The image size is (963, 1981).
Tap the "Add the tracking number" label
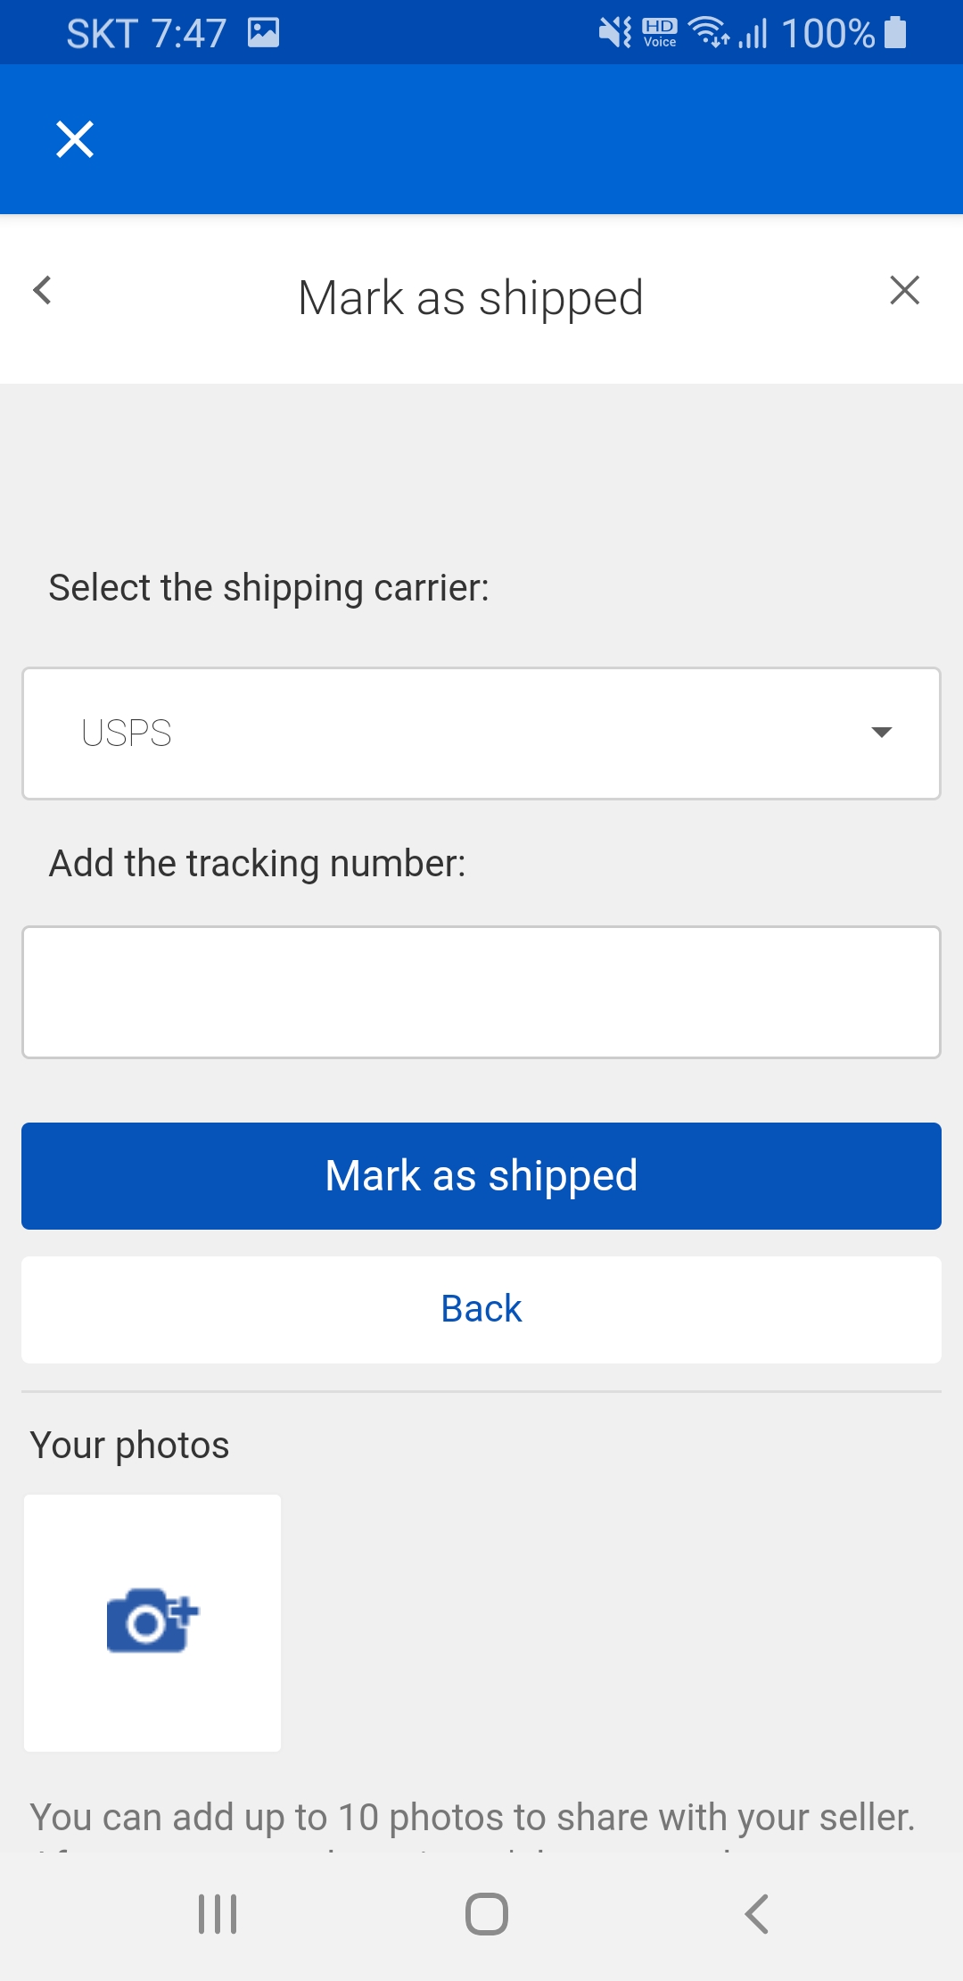258,864
